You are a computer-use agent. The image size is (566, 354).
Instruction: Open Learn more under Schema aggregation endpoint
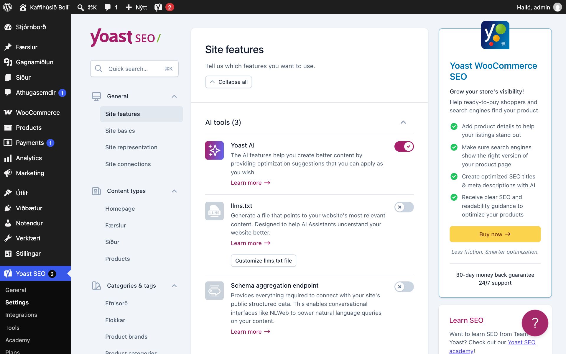pos(251,332)
